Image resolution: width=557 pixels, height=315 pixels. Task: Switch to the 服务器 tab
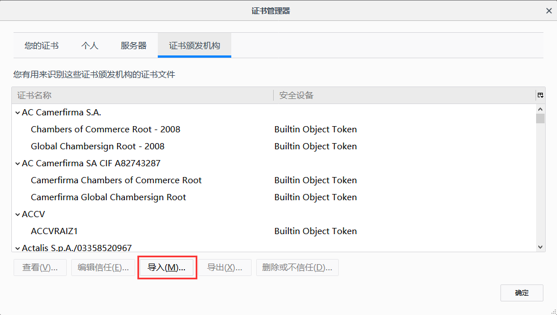coord(133,46)
